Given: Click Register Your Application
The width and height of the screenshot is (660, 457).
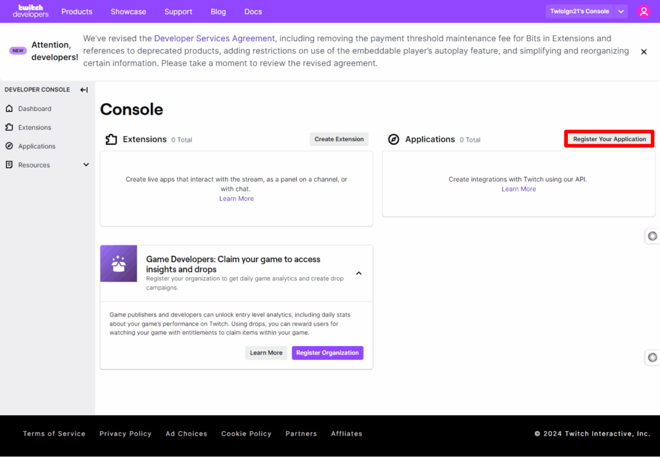Looking at the screenshot, I should 608,139.
